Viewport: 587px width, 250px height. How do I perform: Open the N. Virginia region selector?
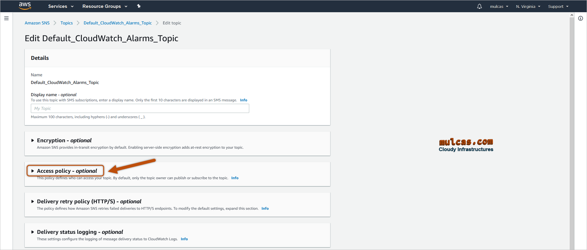[x=528, y=6]
